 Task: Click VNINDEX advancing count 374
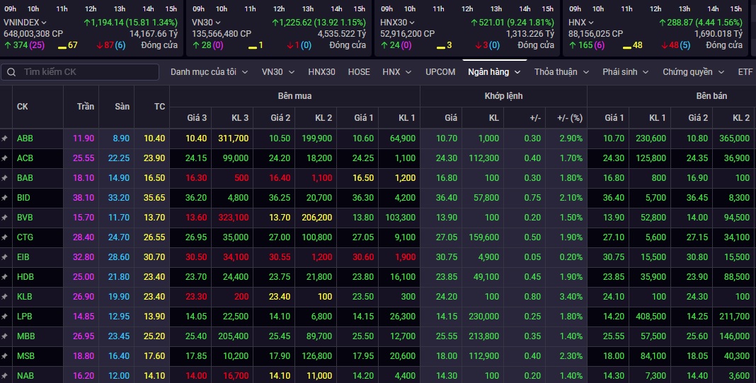[20, 45]
